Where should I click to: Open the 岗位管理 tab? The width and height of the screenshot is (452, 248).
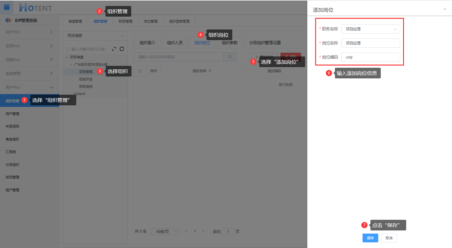[x=151, y=21]
